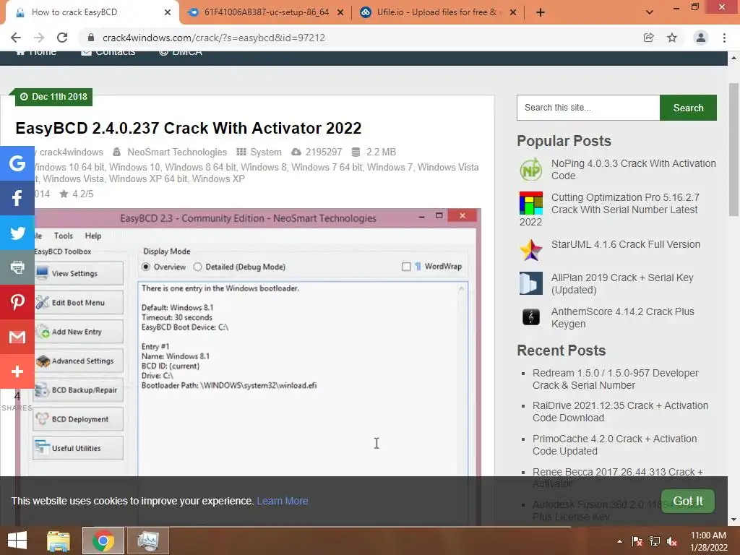Open Redream 1.5.0 Developer Crack post
This screenshot has height=555, width=740.
coord(616,379)
